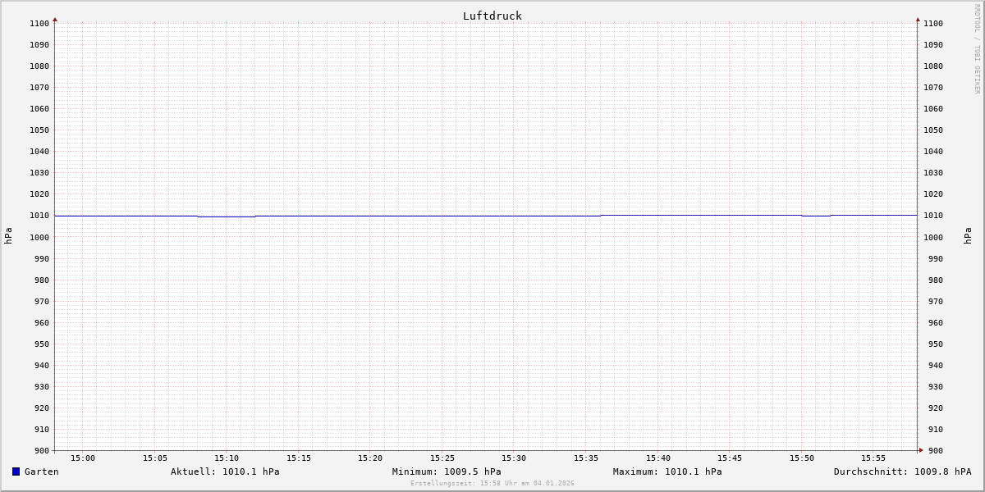985x492 pixels.
Task: Click the Erstellungszeit timestamp footer text
Action: tap(492, 483)
